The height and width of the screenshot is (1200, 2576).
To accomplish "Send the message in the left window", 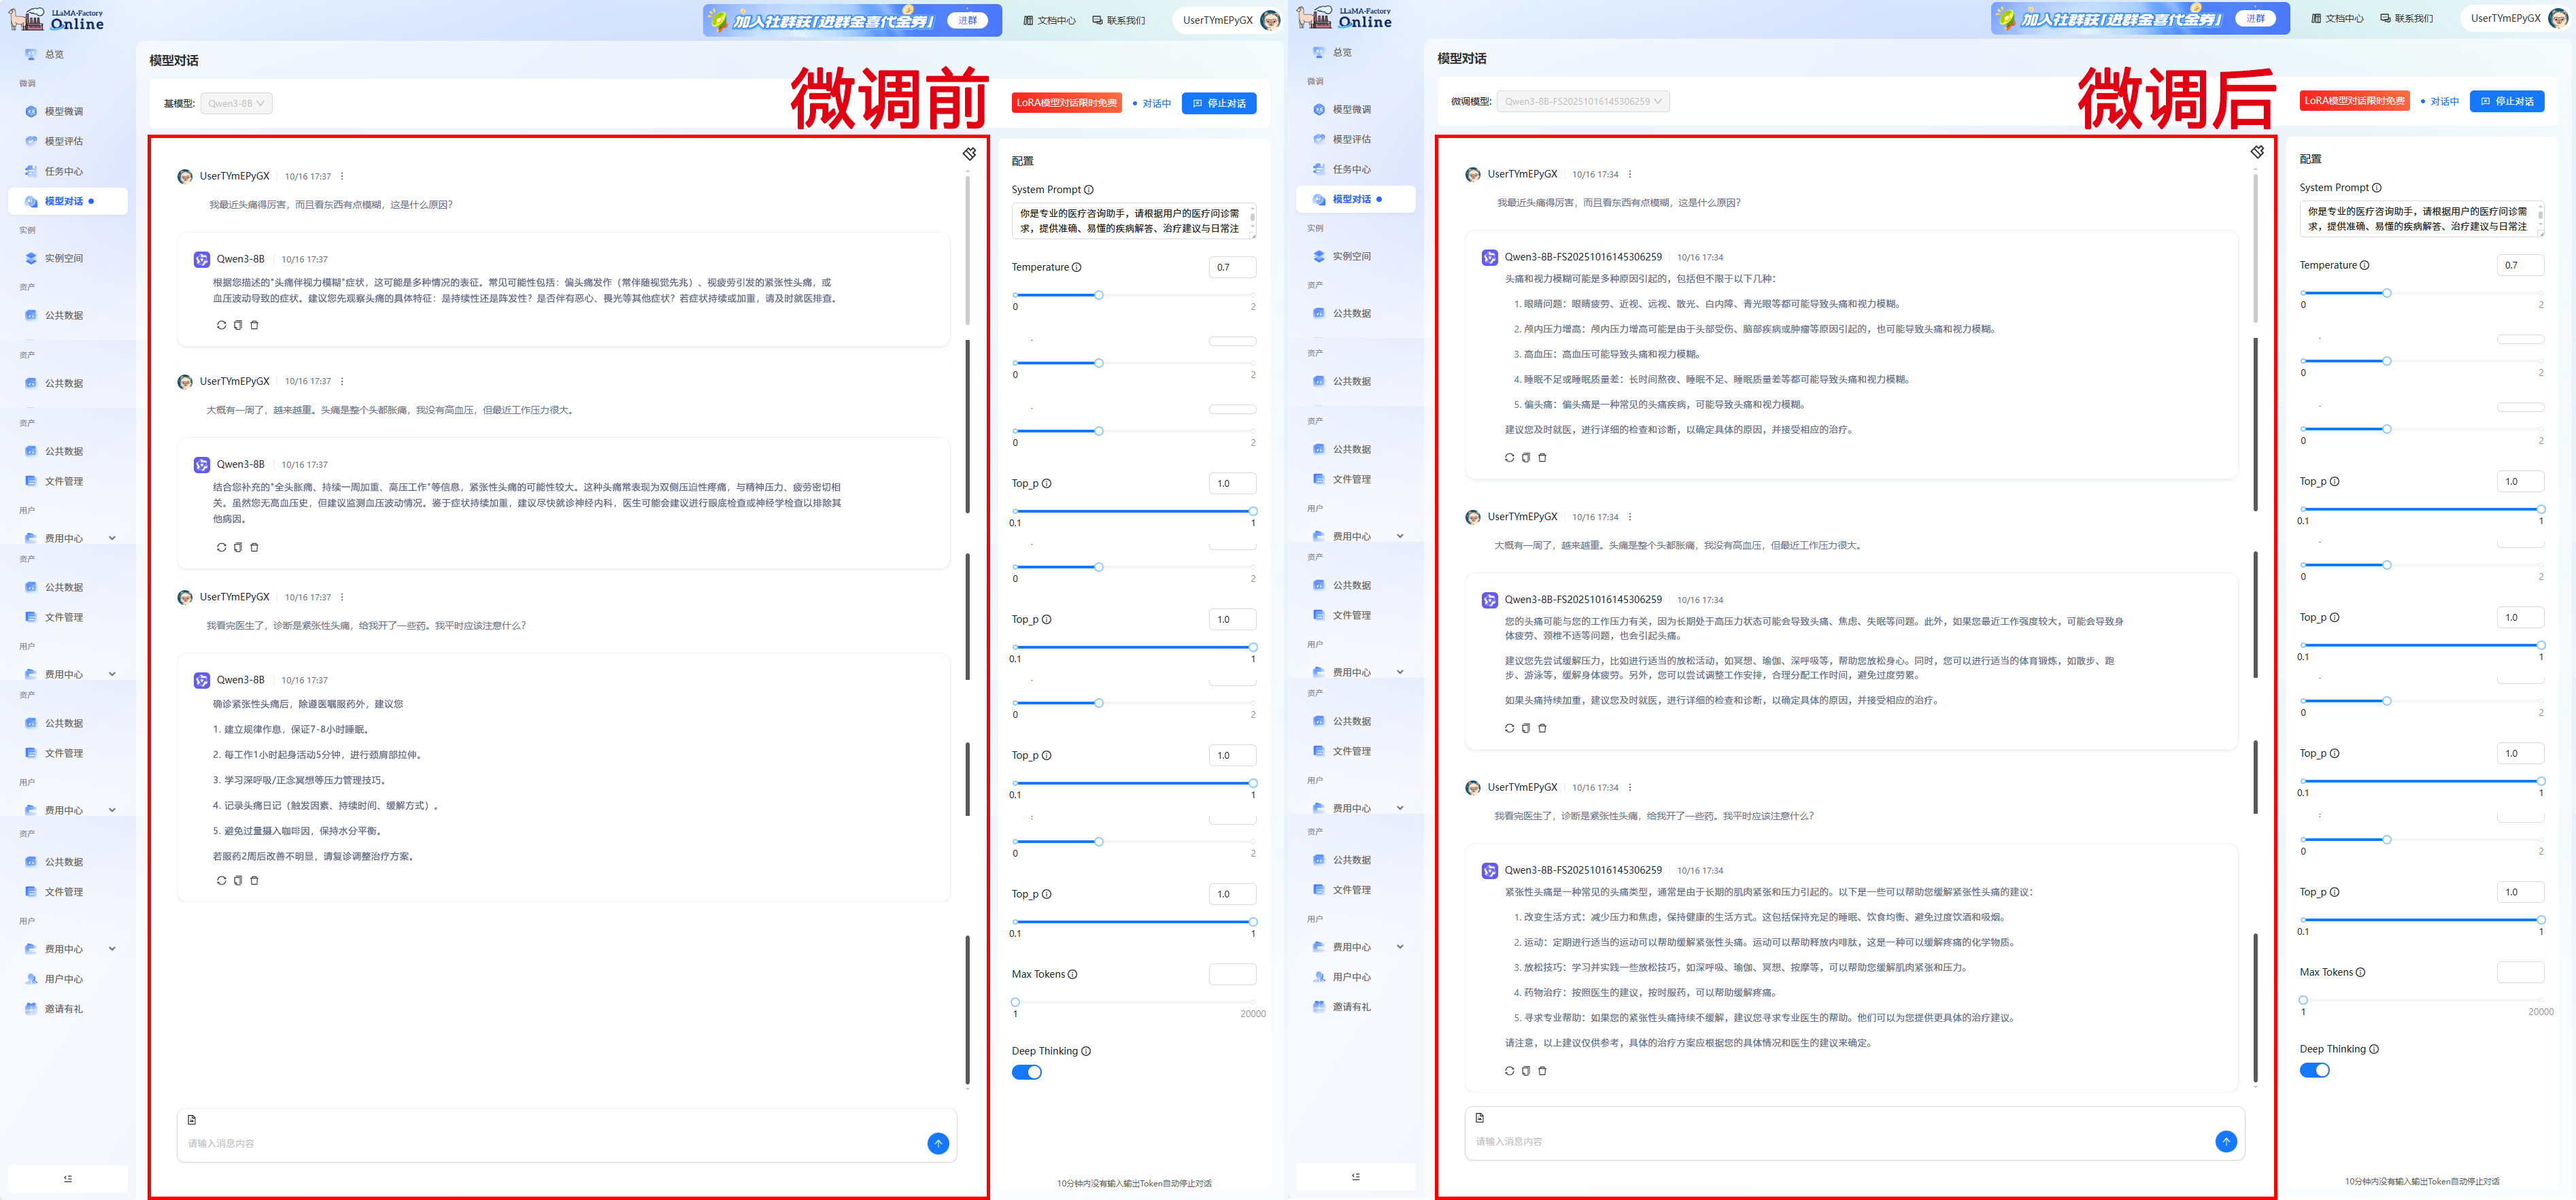I will pyautogui.click(x=938, y=1143).
